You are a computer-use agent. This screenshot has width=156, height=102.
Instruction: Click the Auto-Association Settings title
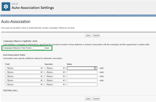point(33,8)
